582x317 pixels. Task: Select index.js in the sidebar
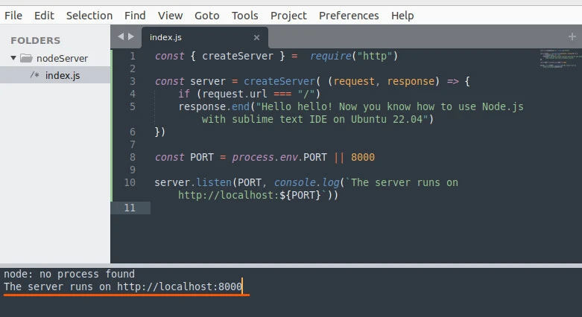(62, 75)
